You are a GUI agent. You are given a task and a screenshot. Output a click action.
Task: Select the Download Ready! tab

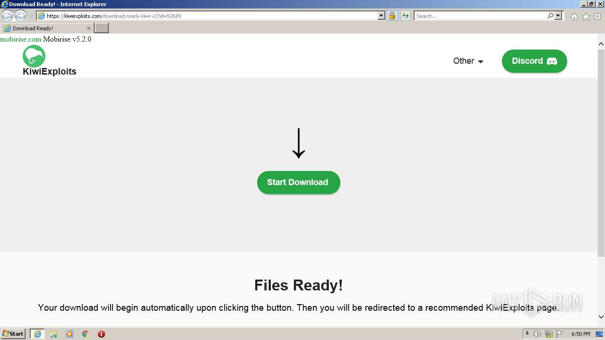click(46, 28)
